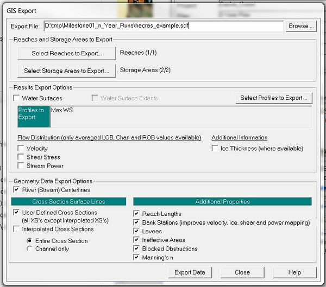The height and width of the screenshot is (287, 326).
Task: Select Channel only radio button
Action: tap(29, 248)
